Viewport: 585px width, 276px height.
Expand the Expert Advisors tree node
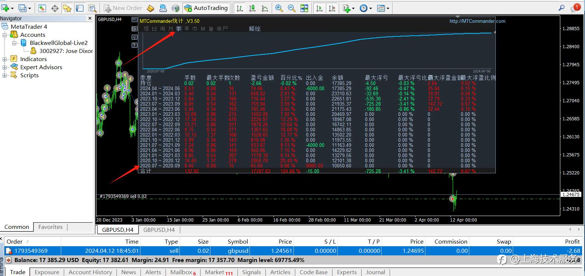coord(4,67)
